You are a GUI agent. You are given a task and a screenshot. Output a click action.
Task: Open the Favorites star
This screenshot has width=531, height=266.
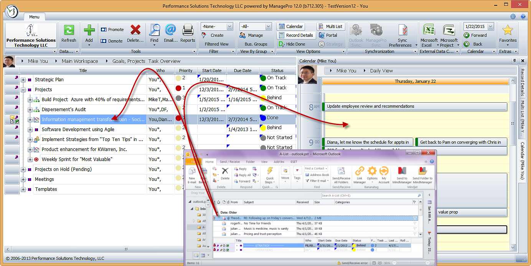point(508,30)
